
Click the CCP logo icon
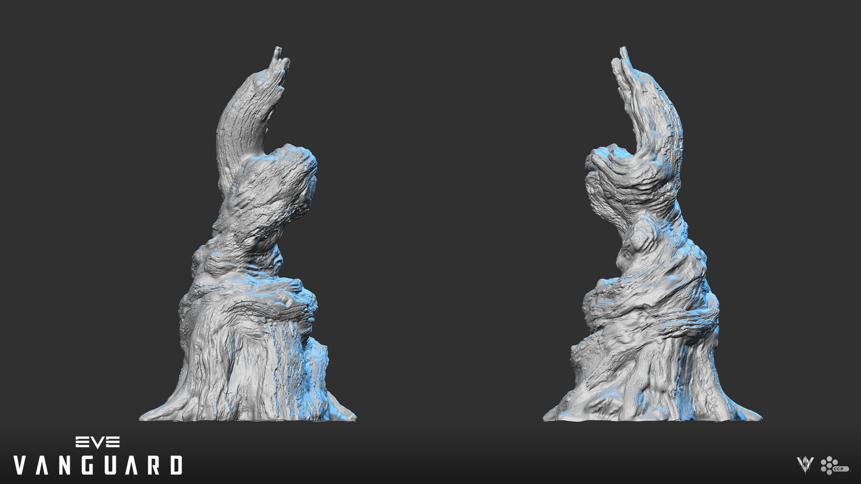click(x=835, y=466)
